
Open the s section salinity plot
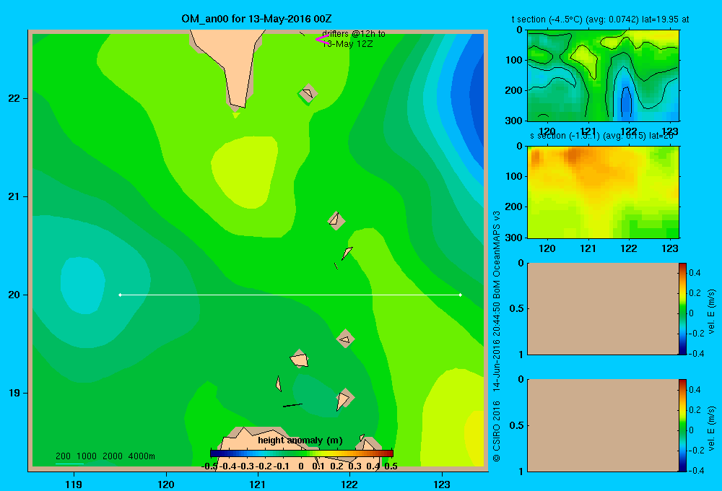coord(603,191)
